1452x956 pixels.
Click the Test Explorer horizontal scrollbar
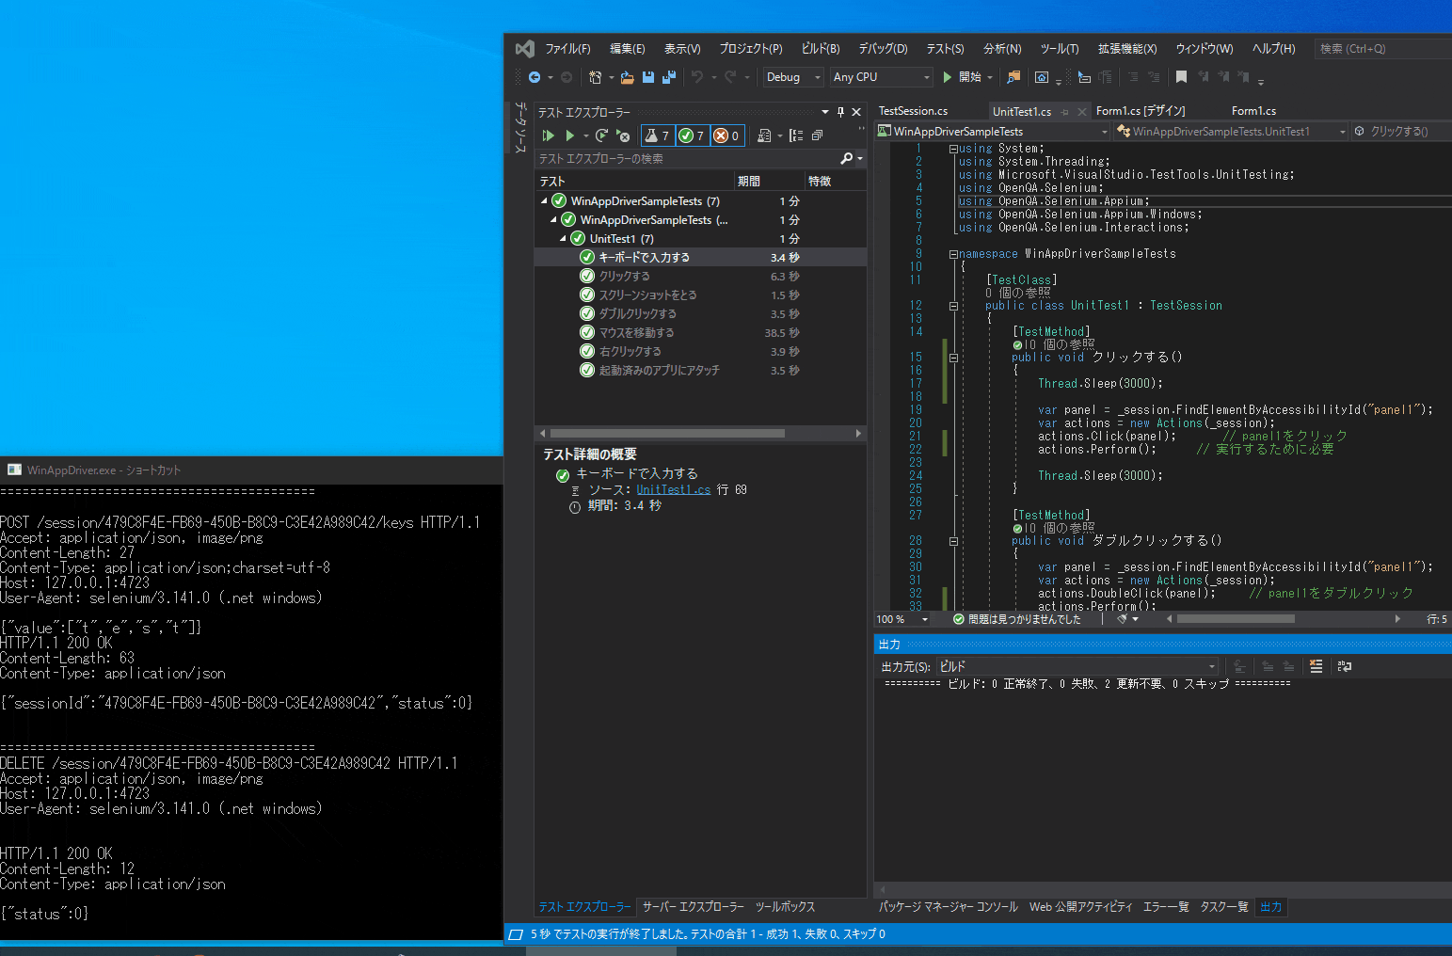point(667,434)
